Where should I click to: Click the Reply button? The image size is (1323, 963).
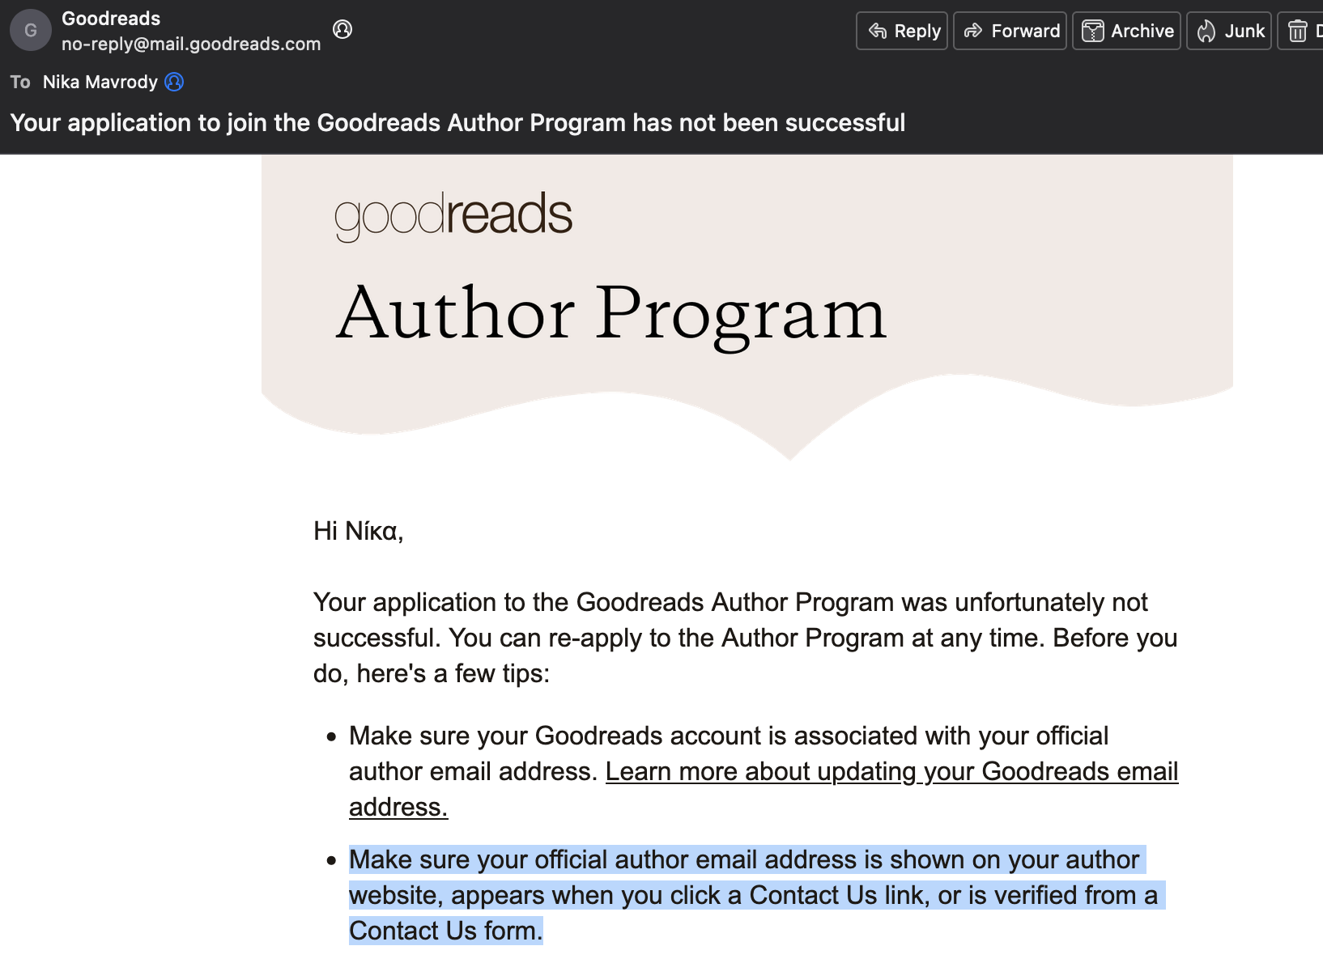pos(902,31)
